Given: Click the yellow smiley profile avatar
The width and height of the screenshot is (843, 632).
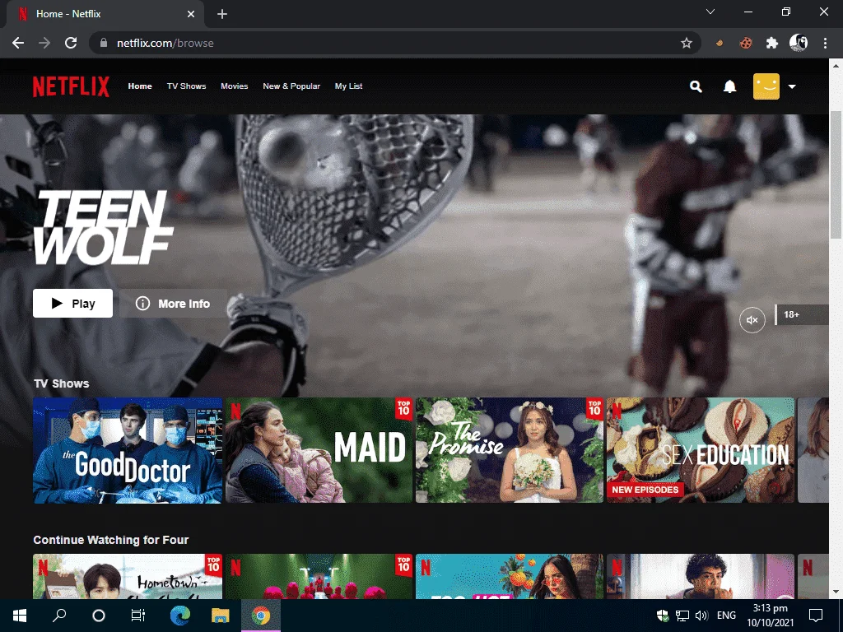Looking at the screenshot, I should [766, 86].
